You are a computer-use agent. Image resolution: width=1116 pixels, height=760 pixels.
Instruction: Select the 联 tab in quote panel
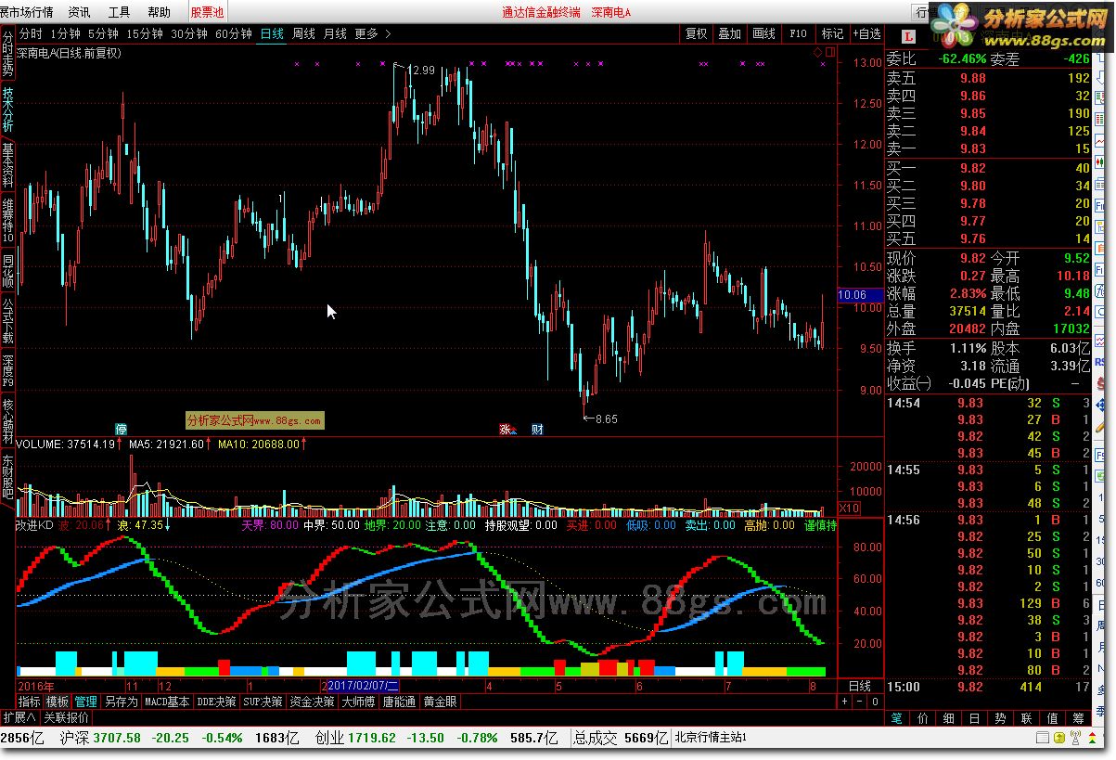1026,718
